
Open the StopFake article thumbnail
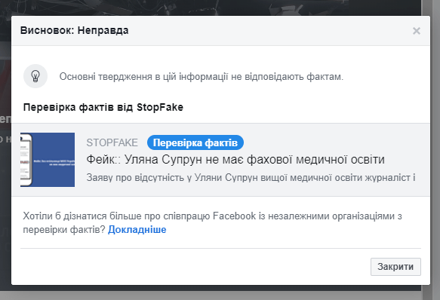pyautogui.click(x=48, y=160)
